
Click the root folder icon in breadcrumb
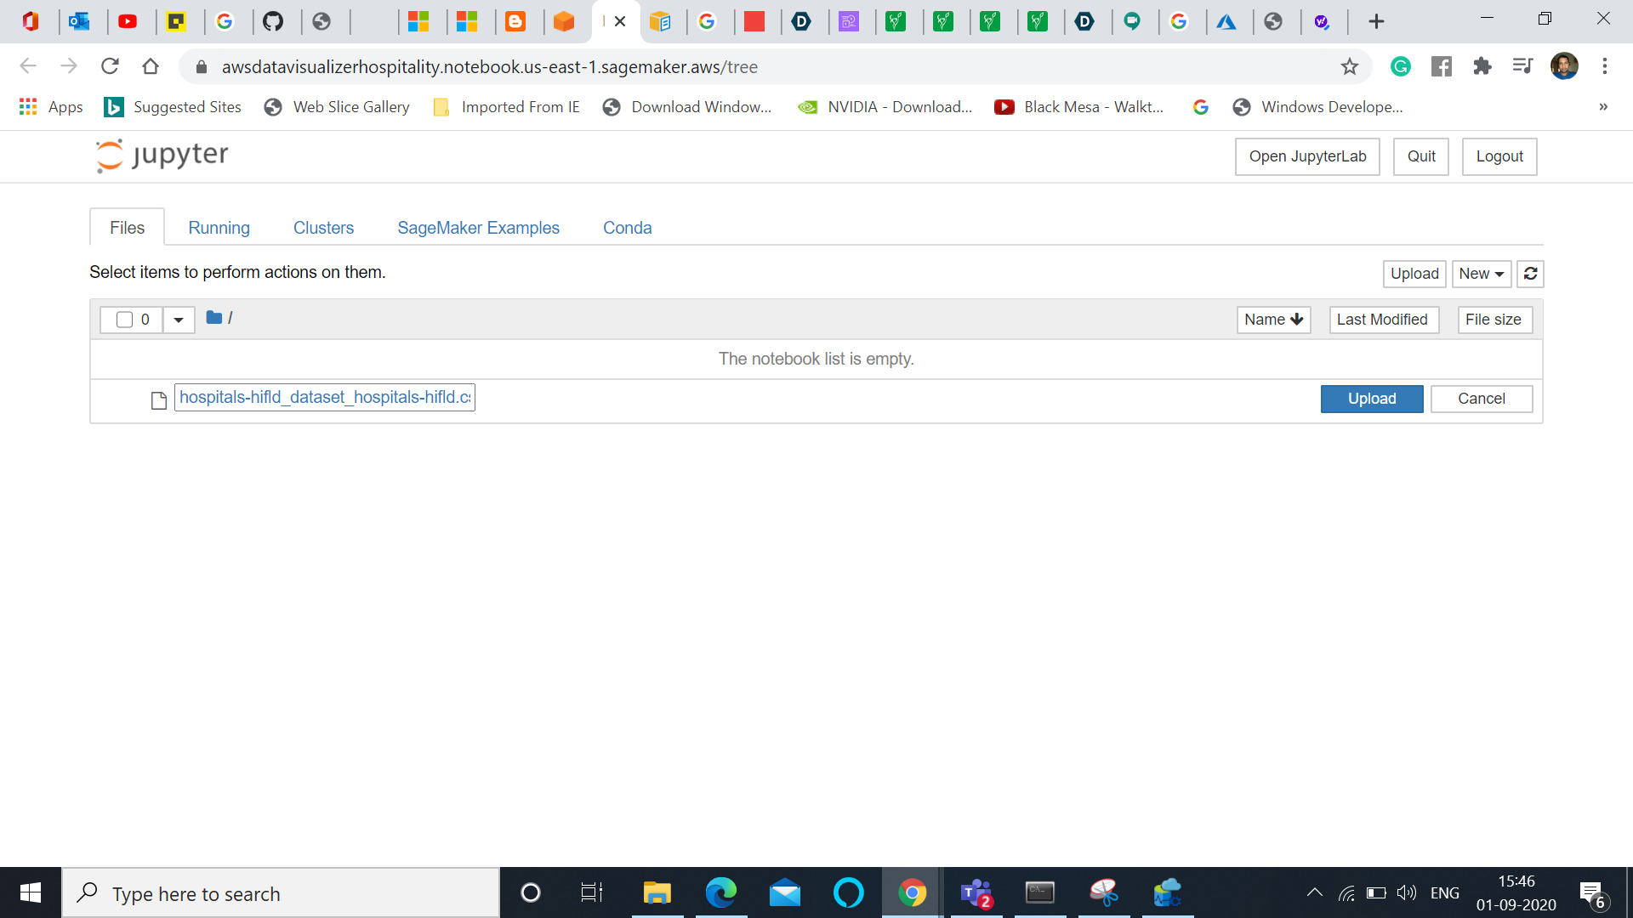point(213,318)
